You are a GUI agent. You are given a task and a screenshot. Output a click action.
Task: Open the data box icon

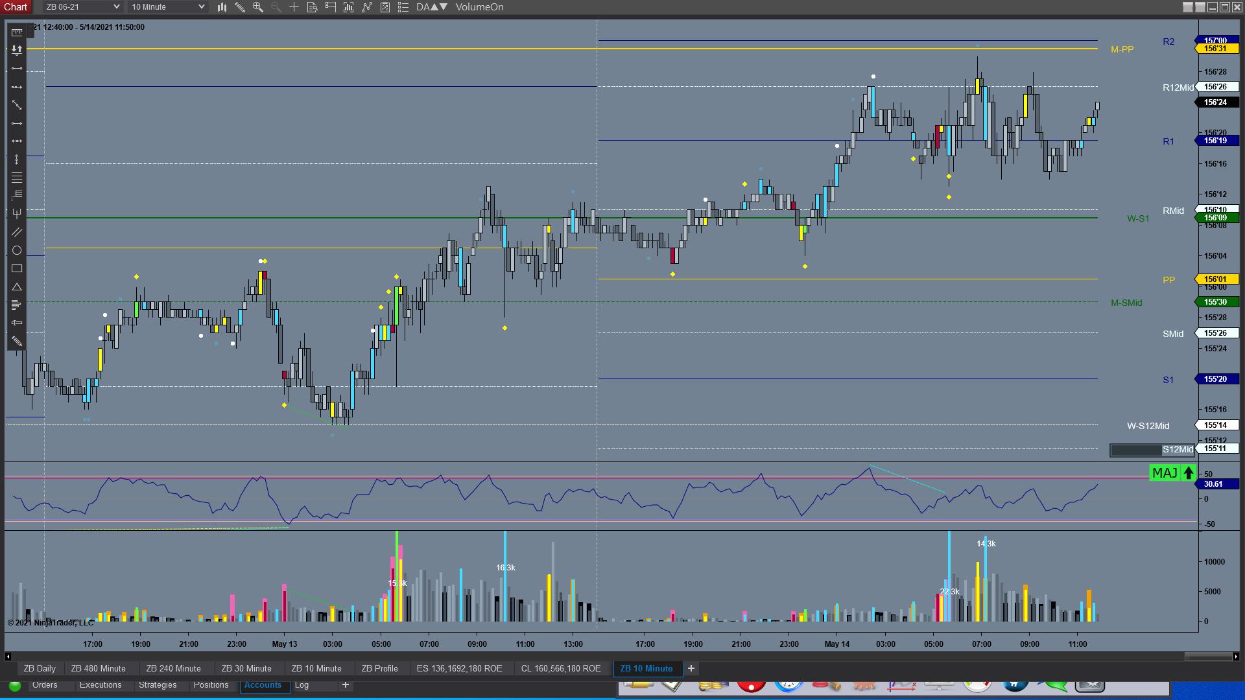(x=312, y=7)
